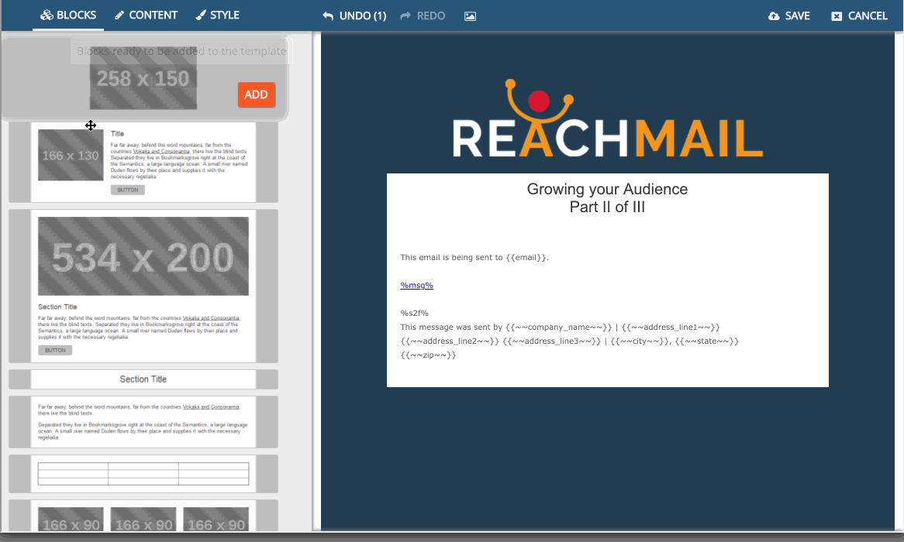Click the REDO button

tap(423, 15)
